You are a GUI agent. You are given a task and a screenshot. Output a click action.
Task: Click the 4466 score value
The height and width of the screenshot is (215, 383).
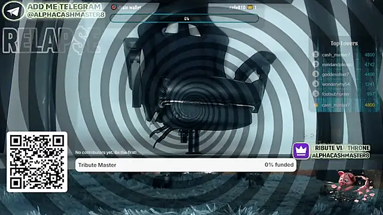click(370, 74)
